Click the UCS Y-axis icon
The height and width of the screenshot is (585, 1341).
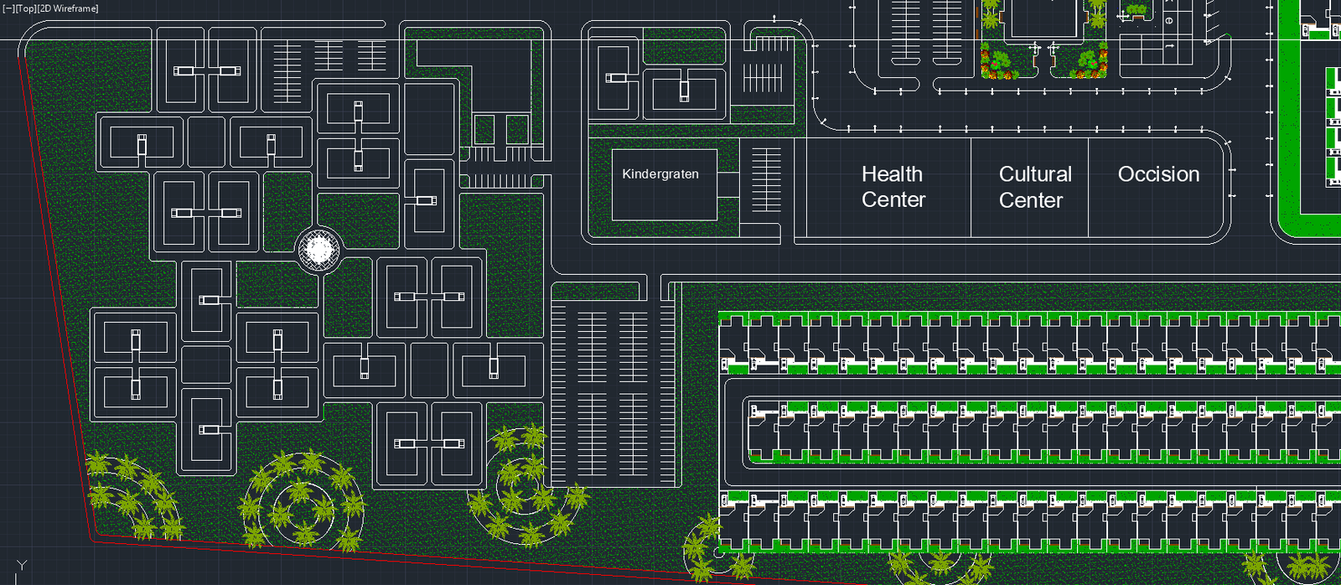[x=21, y=567]
